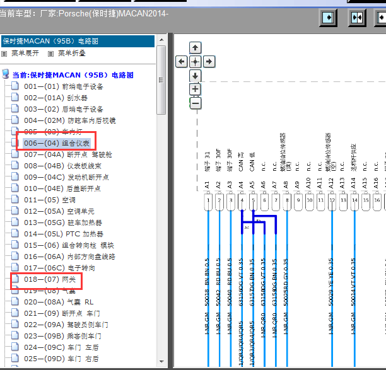Click the tree panel scroll-up arrow
386x370 pixels.
(x=161, y=40)
